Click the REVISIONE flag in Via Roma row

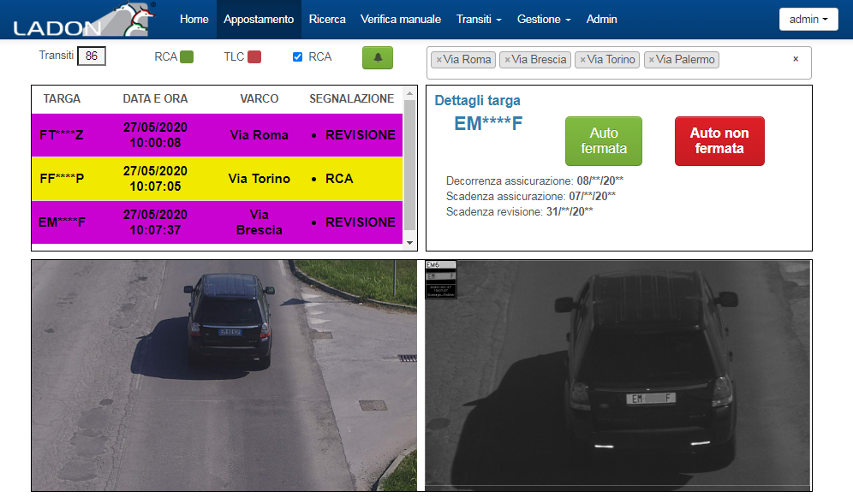pos(361,135)
